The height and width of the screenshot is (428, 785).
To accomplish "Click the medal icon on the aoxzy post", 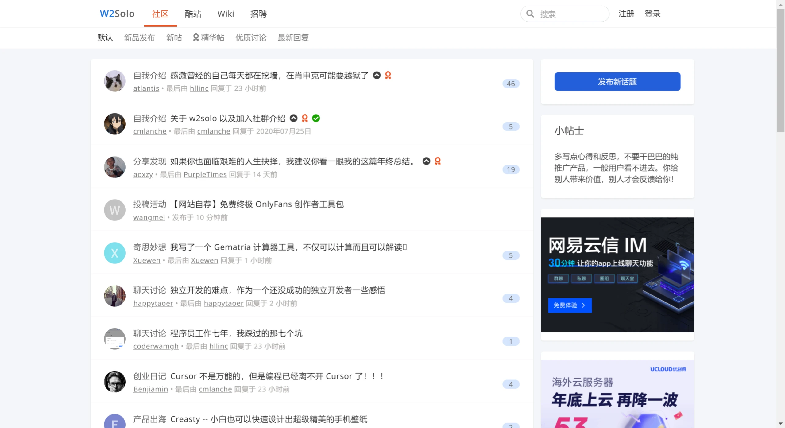I will [x=438, y=161].
